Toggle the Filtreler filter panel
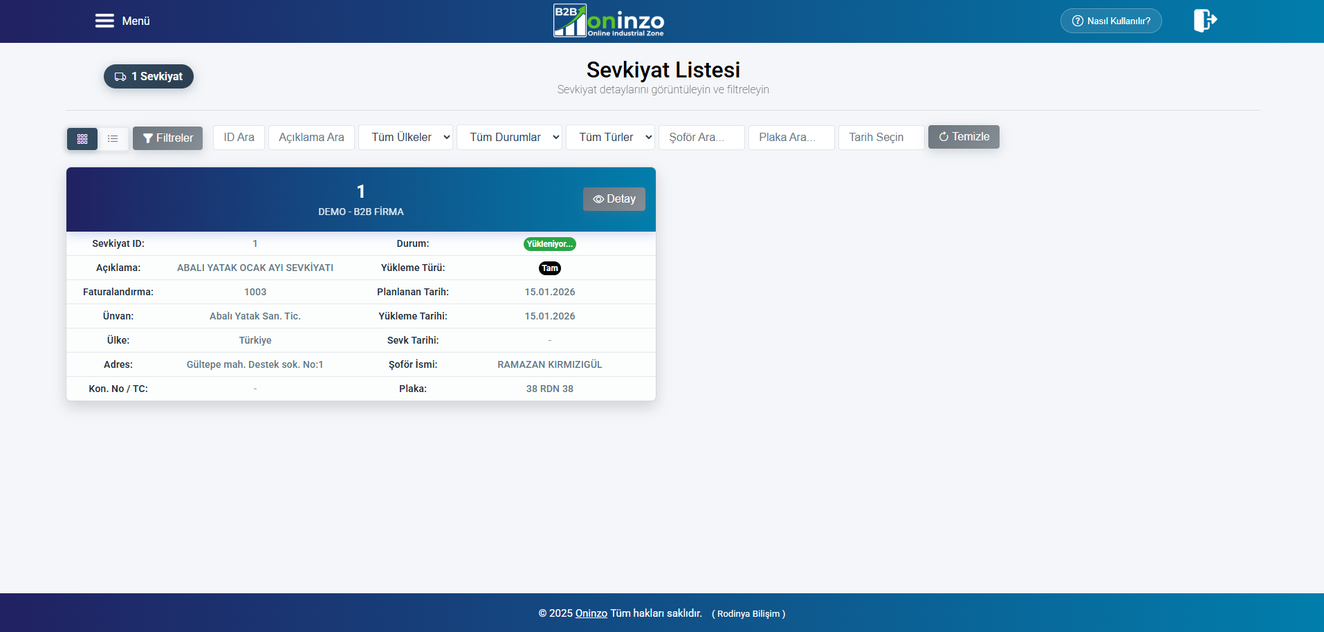Screen dimensions: 1324x632 click(167, 138)
